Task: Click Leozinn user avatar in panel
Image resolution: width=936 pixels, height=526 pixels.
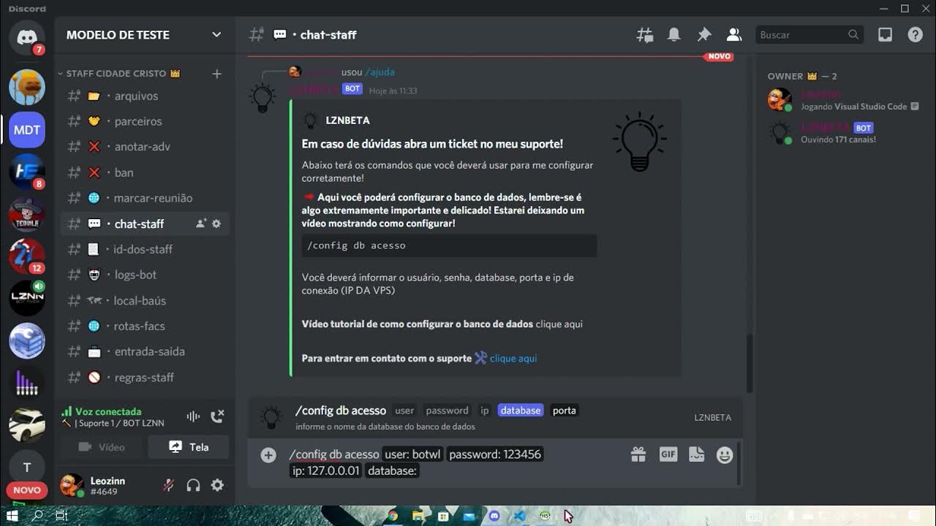Action: tap(72, 485)
